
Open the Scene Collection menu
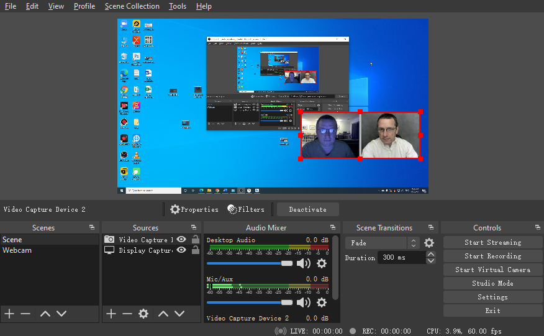tap(132, 6)
